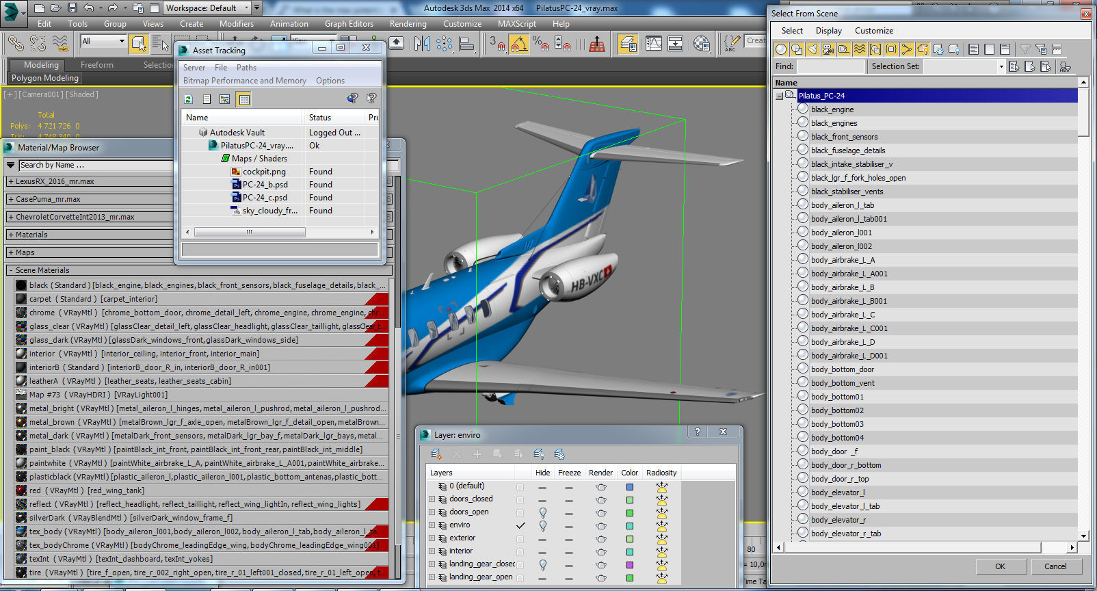Toggle Display Space Warps wavy-lines filter
Image resolution: width=1097 pixels, height=591 pixels.
[x=860, y=49]
